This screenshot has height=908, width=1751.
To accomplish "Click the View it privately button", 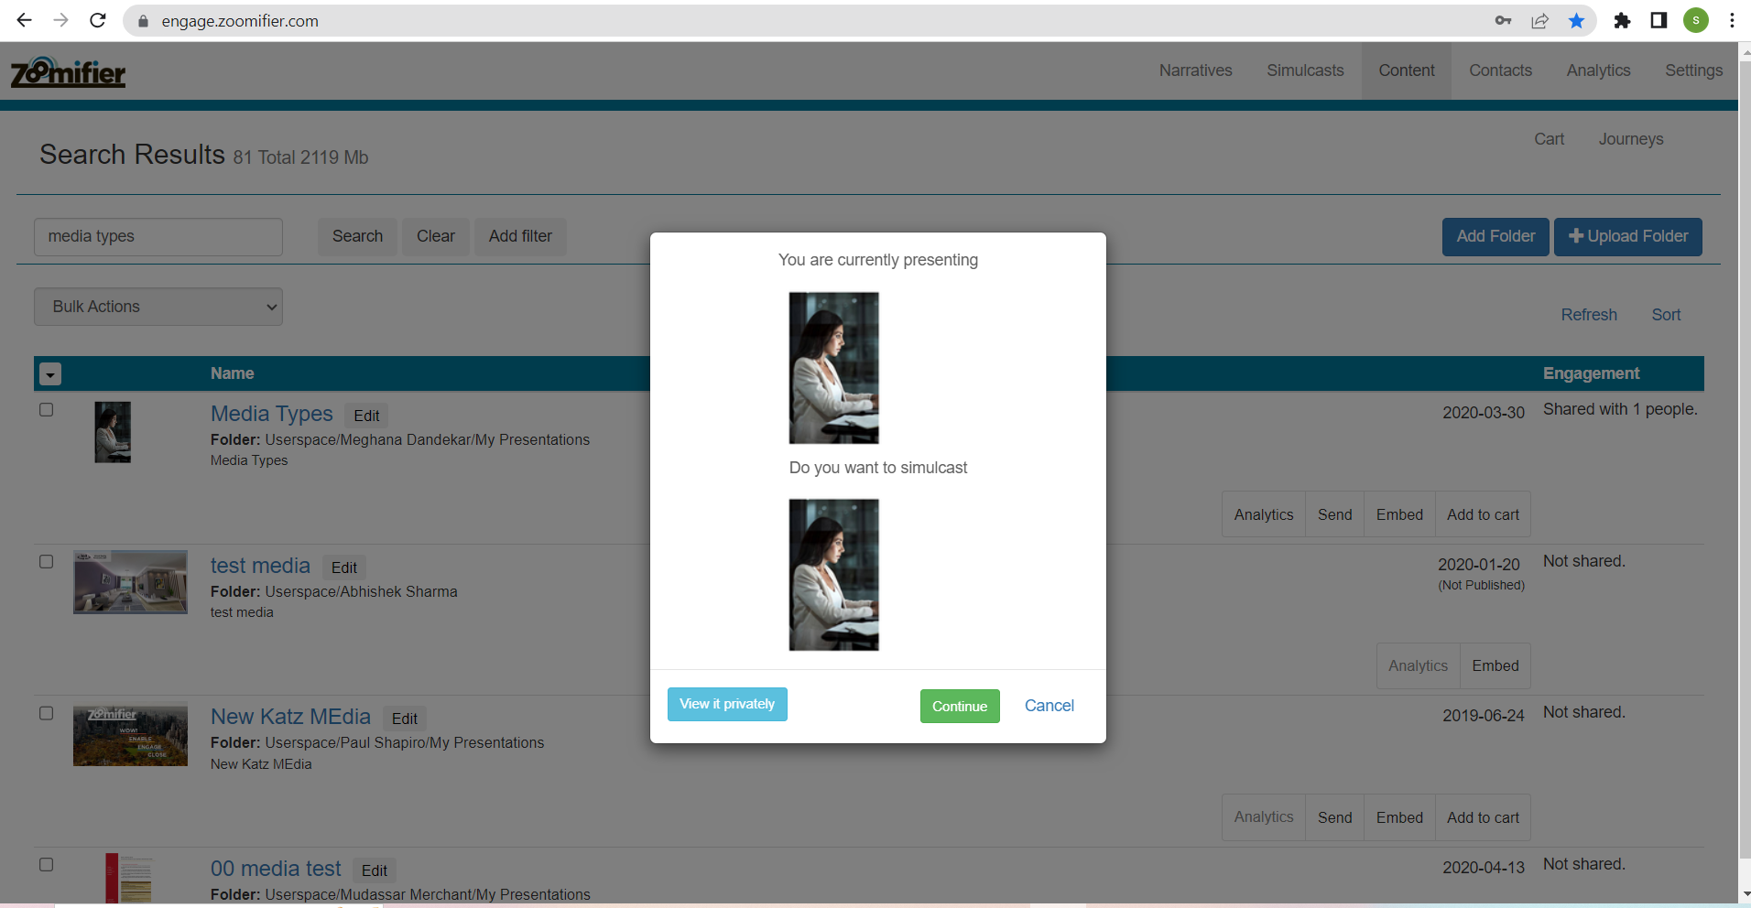I will point(727,704).
